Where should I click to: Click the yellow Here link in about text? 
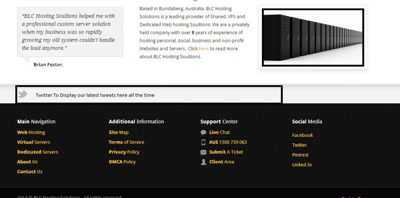(x=204, y=49)
